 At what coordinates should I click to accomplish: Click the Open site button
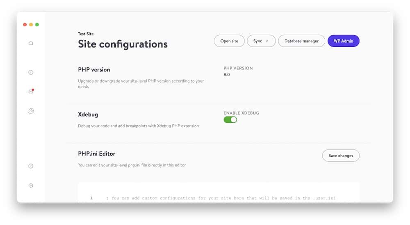coord(229,41)
